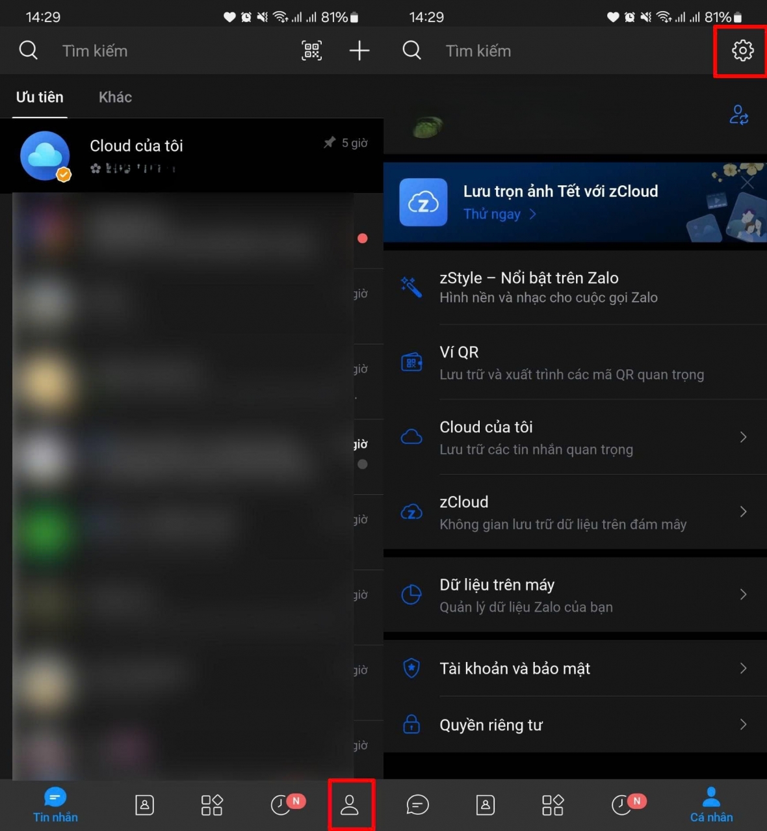This screenshot has width=767, height=831.
Task: Open 'Cloud của tôi' pinned conversation
Action: pos(192,156)
